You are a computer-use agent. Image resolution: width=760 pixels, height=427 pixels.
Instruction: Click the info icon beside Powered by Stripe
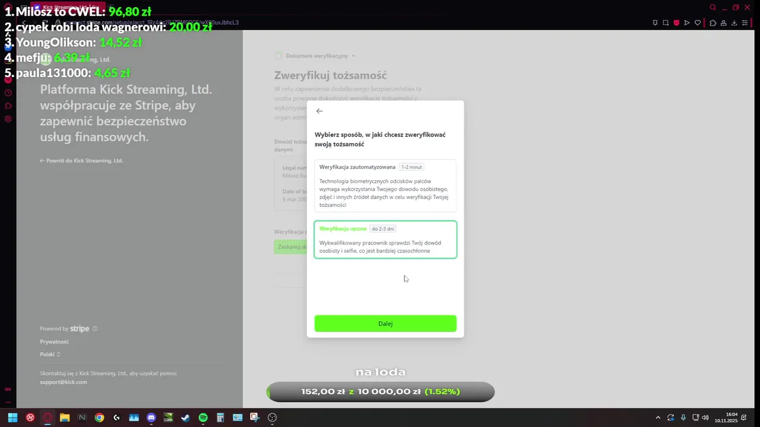point(95,329)
